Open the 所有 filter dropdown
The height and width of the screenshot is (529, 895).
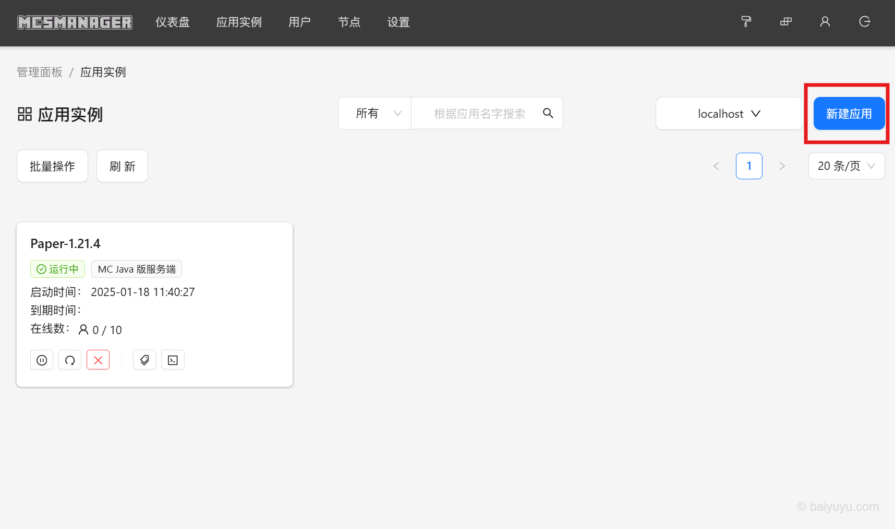374,113
